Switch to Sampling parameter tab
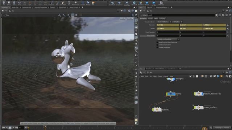This screenshot has height=130, width=232. (162, 19)
